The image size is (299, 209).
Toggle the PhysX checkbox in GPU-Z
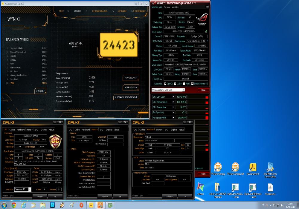(x=184, y=84)
